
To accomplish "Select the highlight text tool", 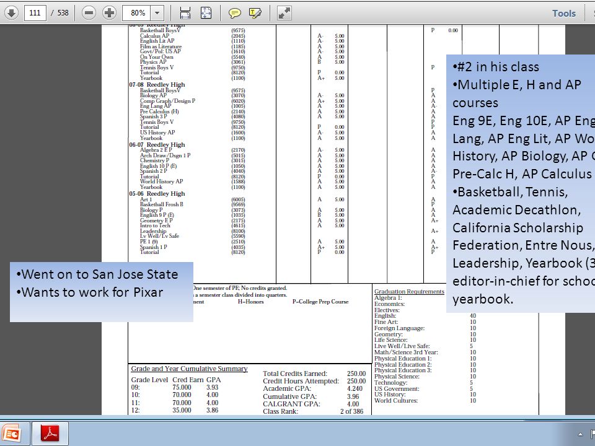I will (x=255, y=13).
